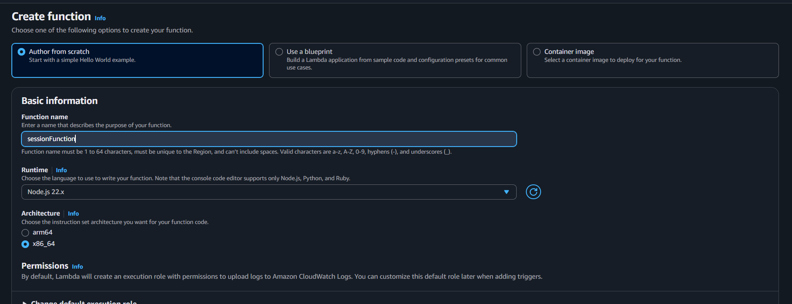
Task: Open the Node.js 22.x runtime dropdown
Action: point(269,192)
